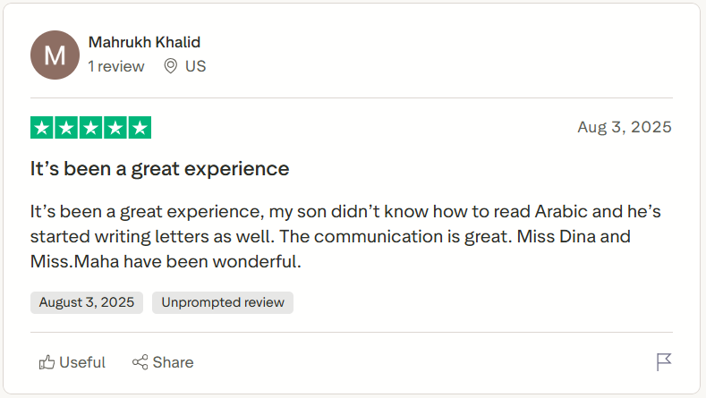Click the review body paragraph text
Screen dimensions: 706x398
[x=344, y=238]
